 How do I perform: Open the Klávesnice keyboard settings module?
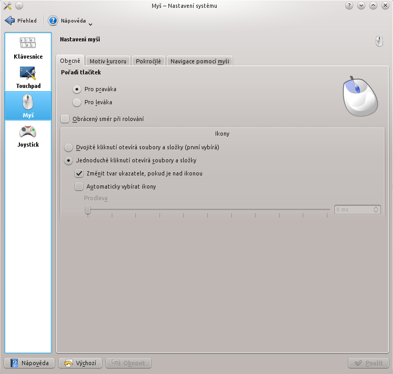[x=28, y=48]
